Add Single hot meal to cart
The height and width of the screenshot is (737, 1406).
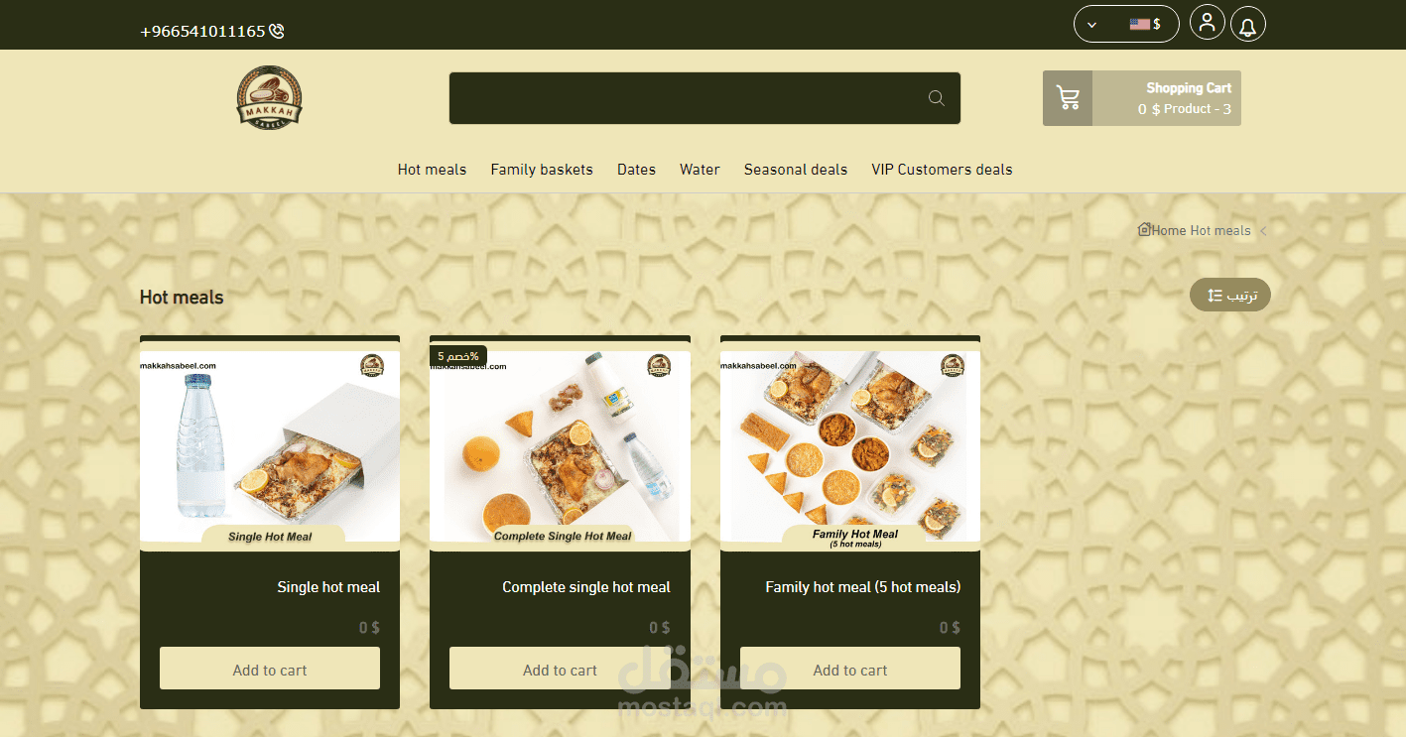pos(270,669)
